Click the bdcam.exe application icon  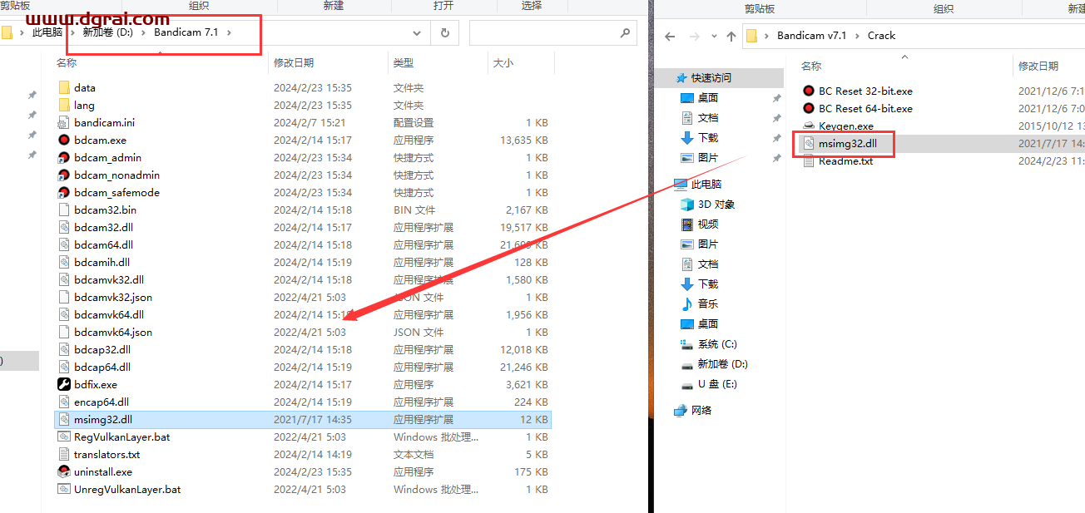pos(64,140)
